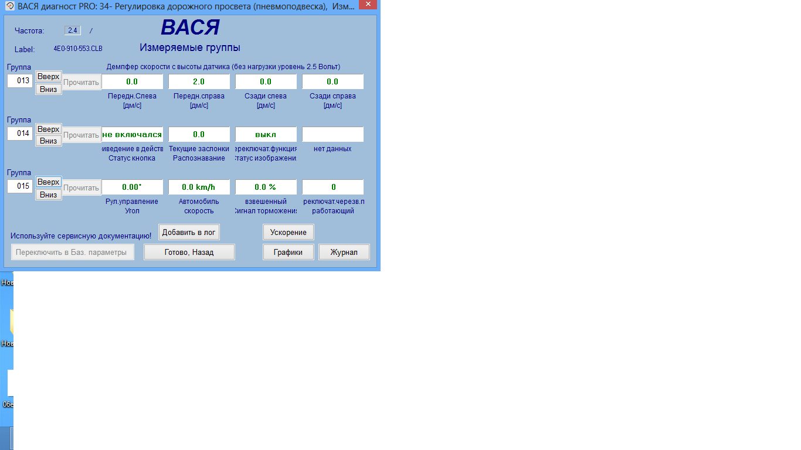
Task: Open the Графики view
Action: pos(288,252)
